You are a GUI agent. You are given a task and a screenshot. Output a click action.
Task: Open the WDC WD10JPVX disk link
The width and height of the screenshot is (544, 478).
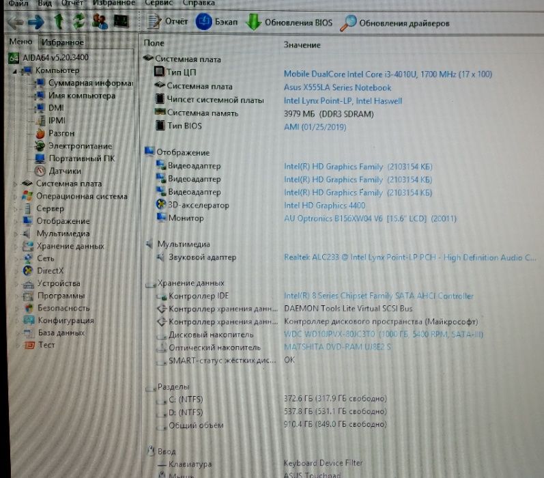pos(384,335)
